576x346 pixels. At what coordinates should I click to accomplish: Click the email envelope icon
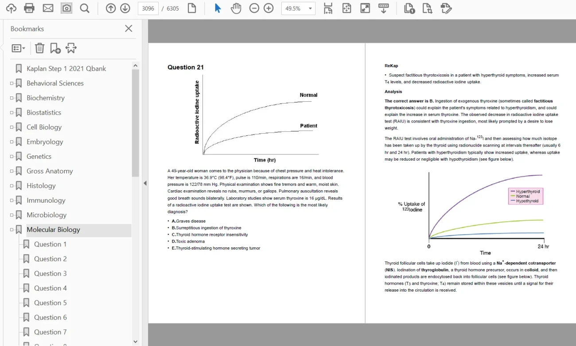click(48, 8)
